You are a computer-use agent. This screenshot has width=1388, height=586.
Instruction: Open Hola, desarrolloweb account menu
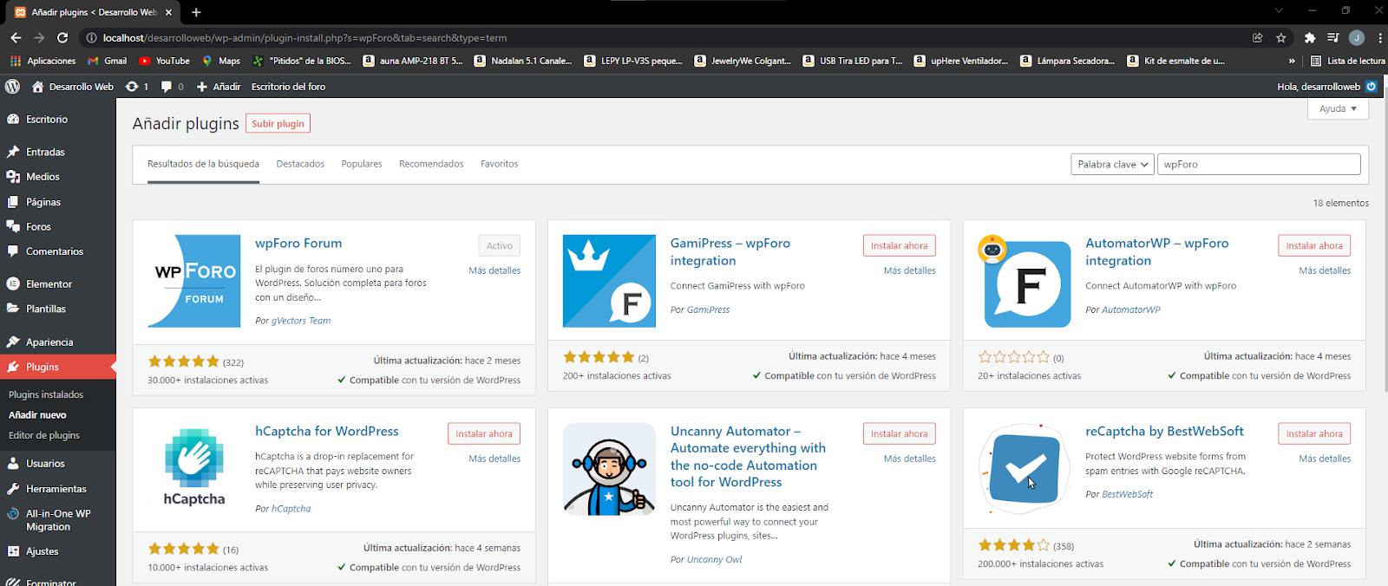tap(1326, 87)
